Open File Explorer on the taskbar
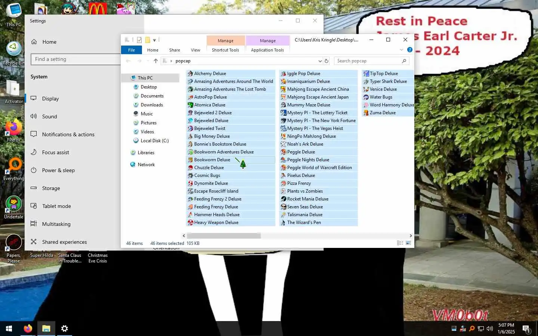 coord(46,329)
